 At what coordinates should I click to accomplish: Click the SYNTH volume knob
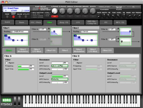point(93,11)
